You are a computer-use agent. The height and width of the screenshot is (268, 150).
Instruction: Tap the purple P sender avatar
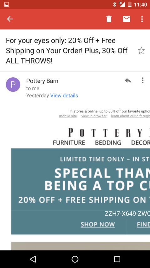pyautogui.click(x=13, y=85)
